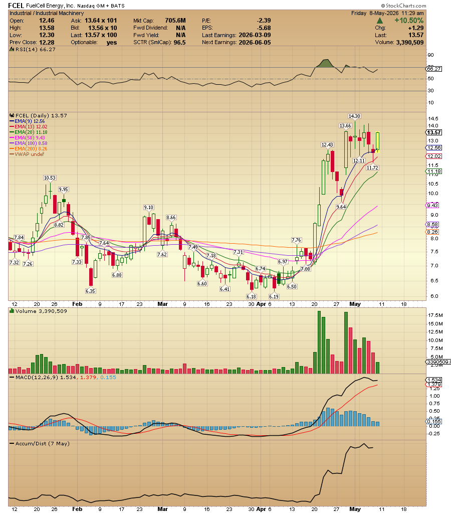Screen dimensions: 451x513
Task: Click the Industrial / Industrial Machinery sector text
Action: point(47,13)
